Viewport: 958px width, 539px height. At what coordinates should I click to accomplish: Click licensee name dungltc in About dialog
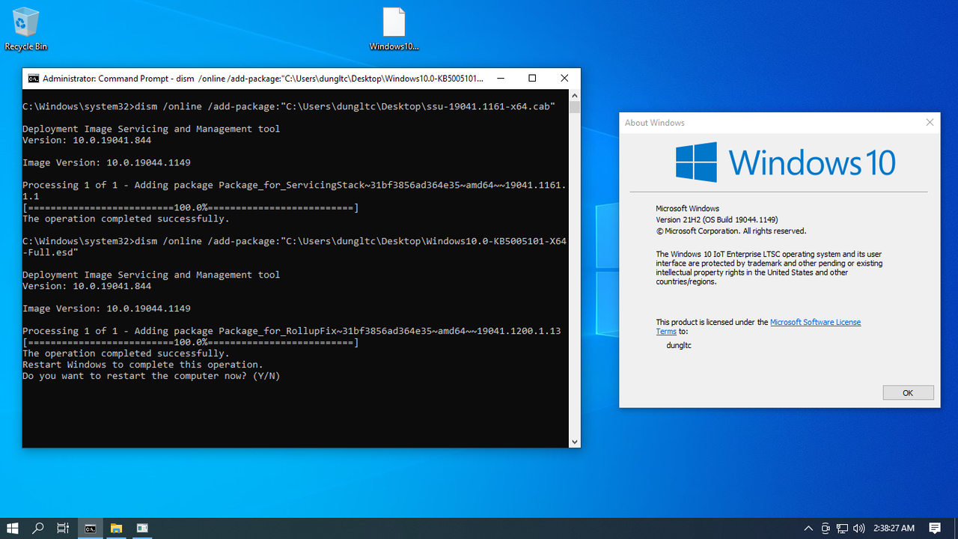[679, 346]
